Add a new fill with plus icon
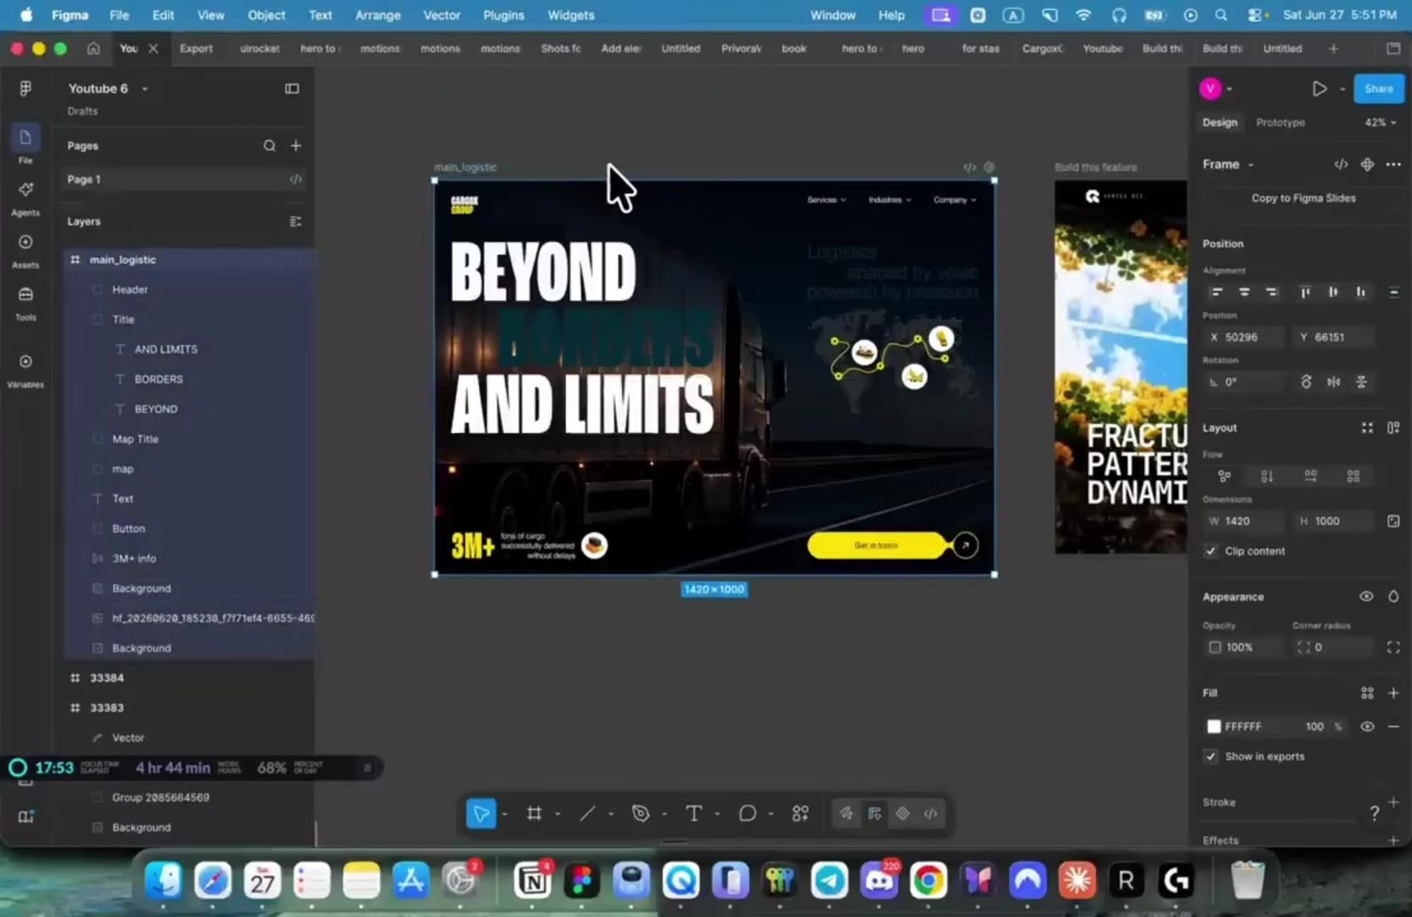1412x917 pixels. click(1393, 693)
